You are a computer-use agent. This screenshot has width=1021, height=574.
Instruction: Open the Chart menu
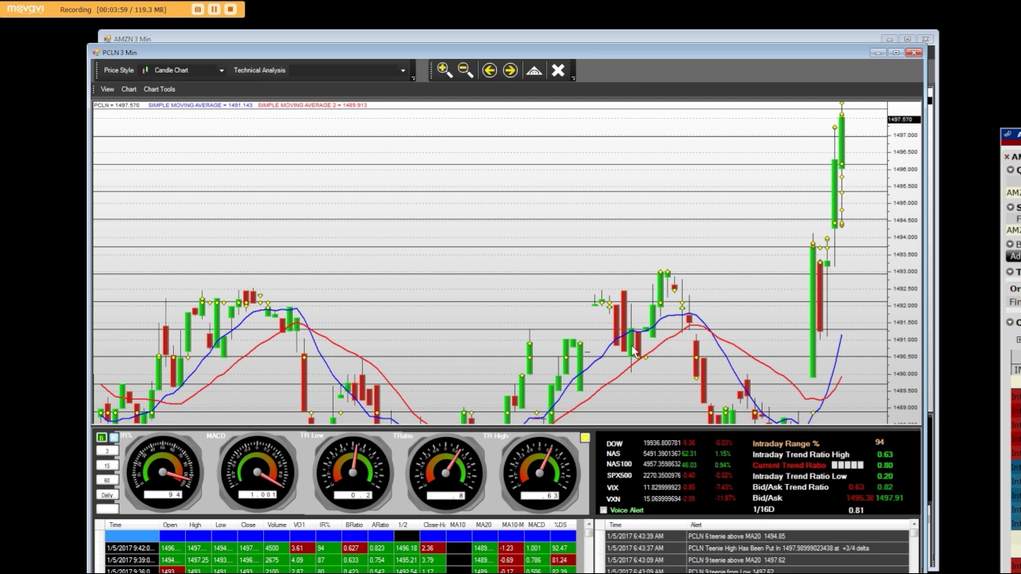128,89
